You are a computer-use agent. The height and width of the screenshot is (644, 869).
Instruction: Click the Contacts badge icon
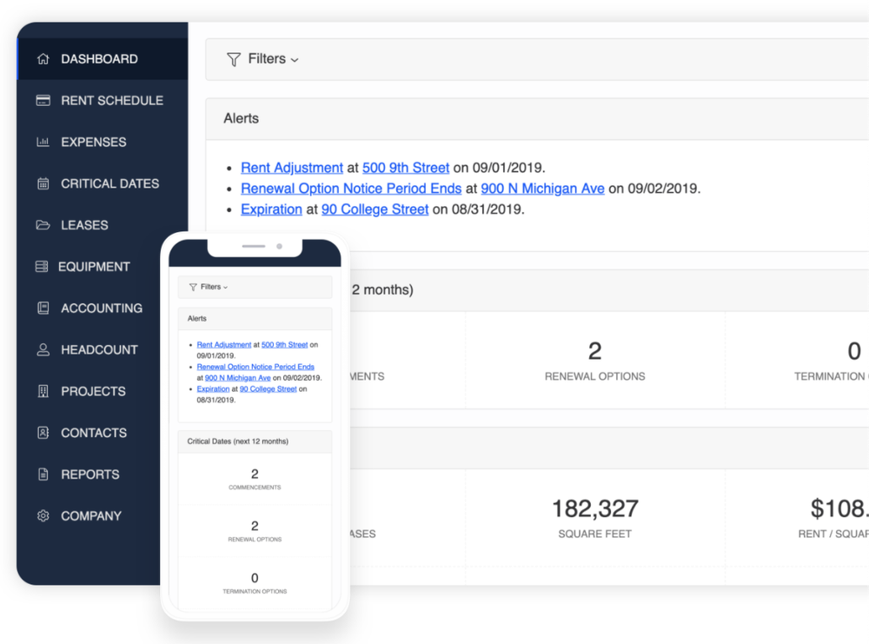coord(43,433)
